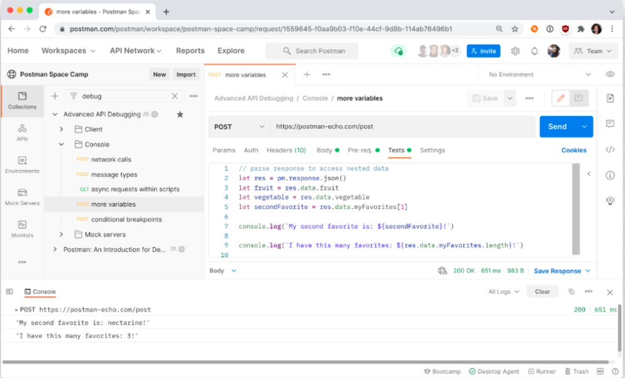Select the Pre-req. tab
Viewport: 625px width, 378px height.
(x=360, y=151)
